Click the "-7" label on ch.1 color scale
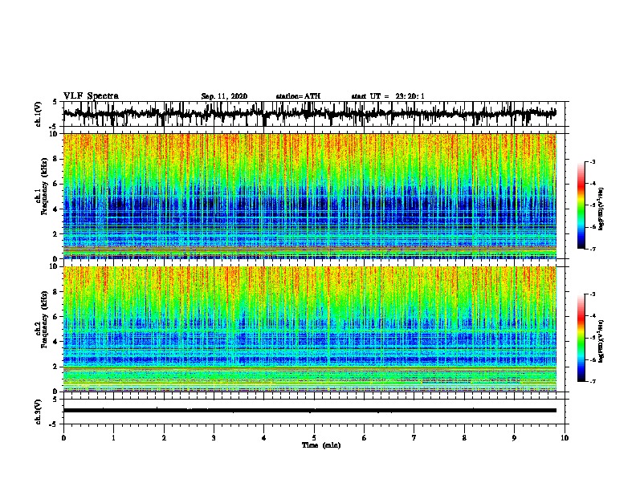The width and height of the screenshot is (636, 491). pos(592,249)
